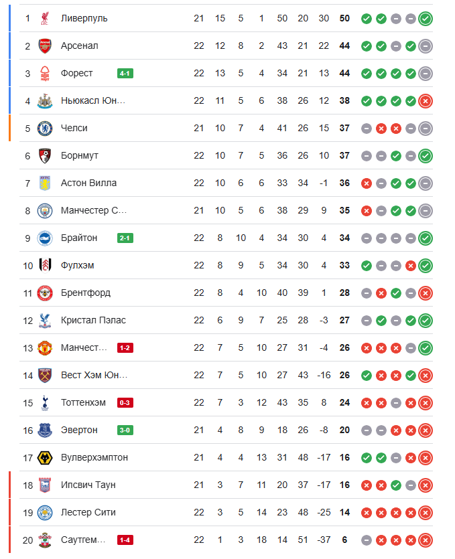
Task: Click the Liverpool club crest
Action: click(x=45, y=19)
